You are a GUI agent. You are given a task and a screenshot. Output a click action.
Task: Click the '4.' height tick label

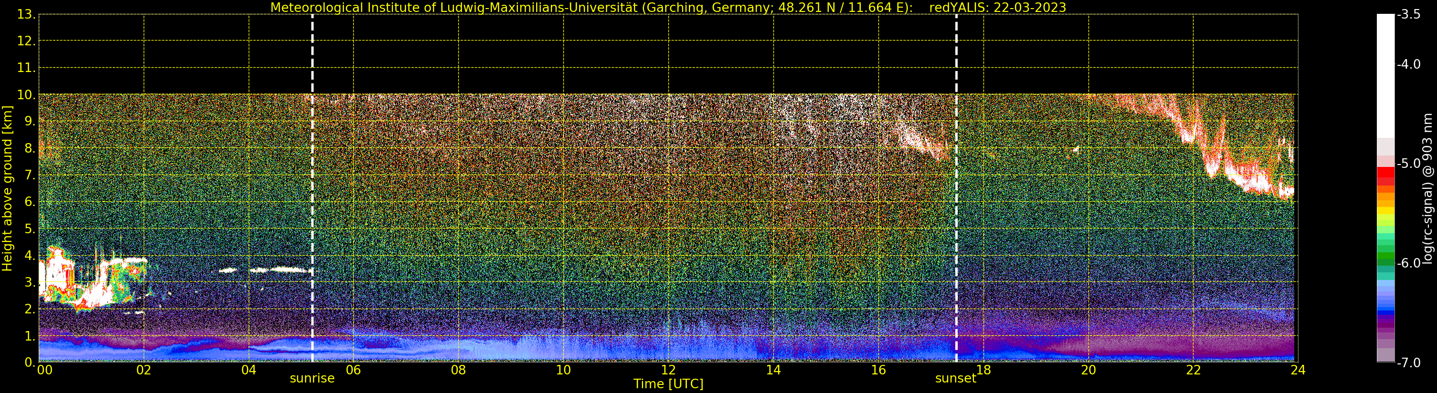(x=30, y=255)
